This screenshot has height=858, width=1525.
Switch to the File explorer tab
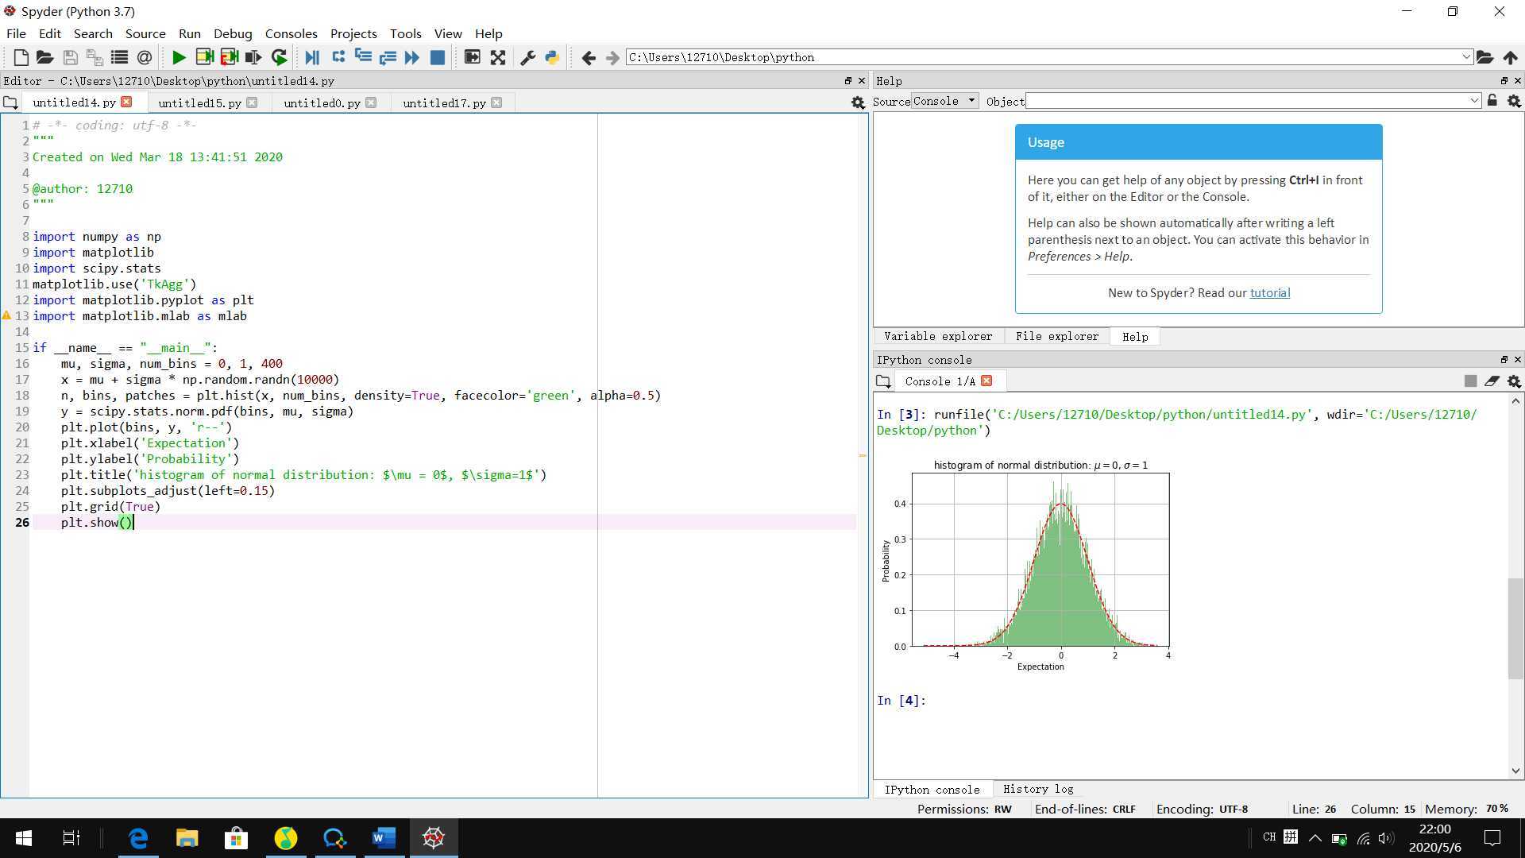[x=1056, y=336]
